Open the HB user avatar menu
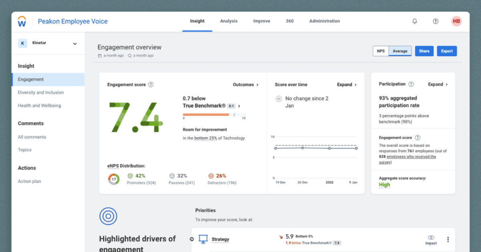The image size is (481, 252). [x=457, y=21]
